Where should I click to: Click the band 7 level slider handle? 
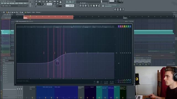click(130, 53)
